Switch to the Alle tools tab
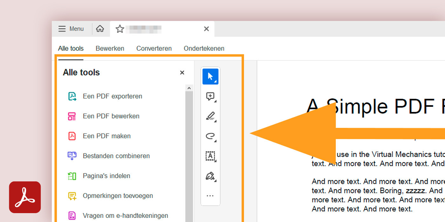This screenshot has width=445, height=222. pos(71,49)
